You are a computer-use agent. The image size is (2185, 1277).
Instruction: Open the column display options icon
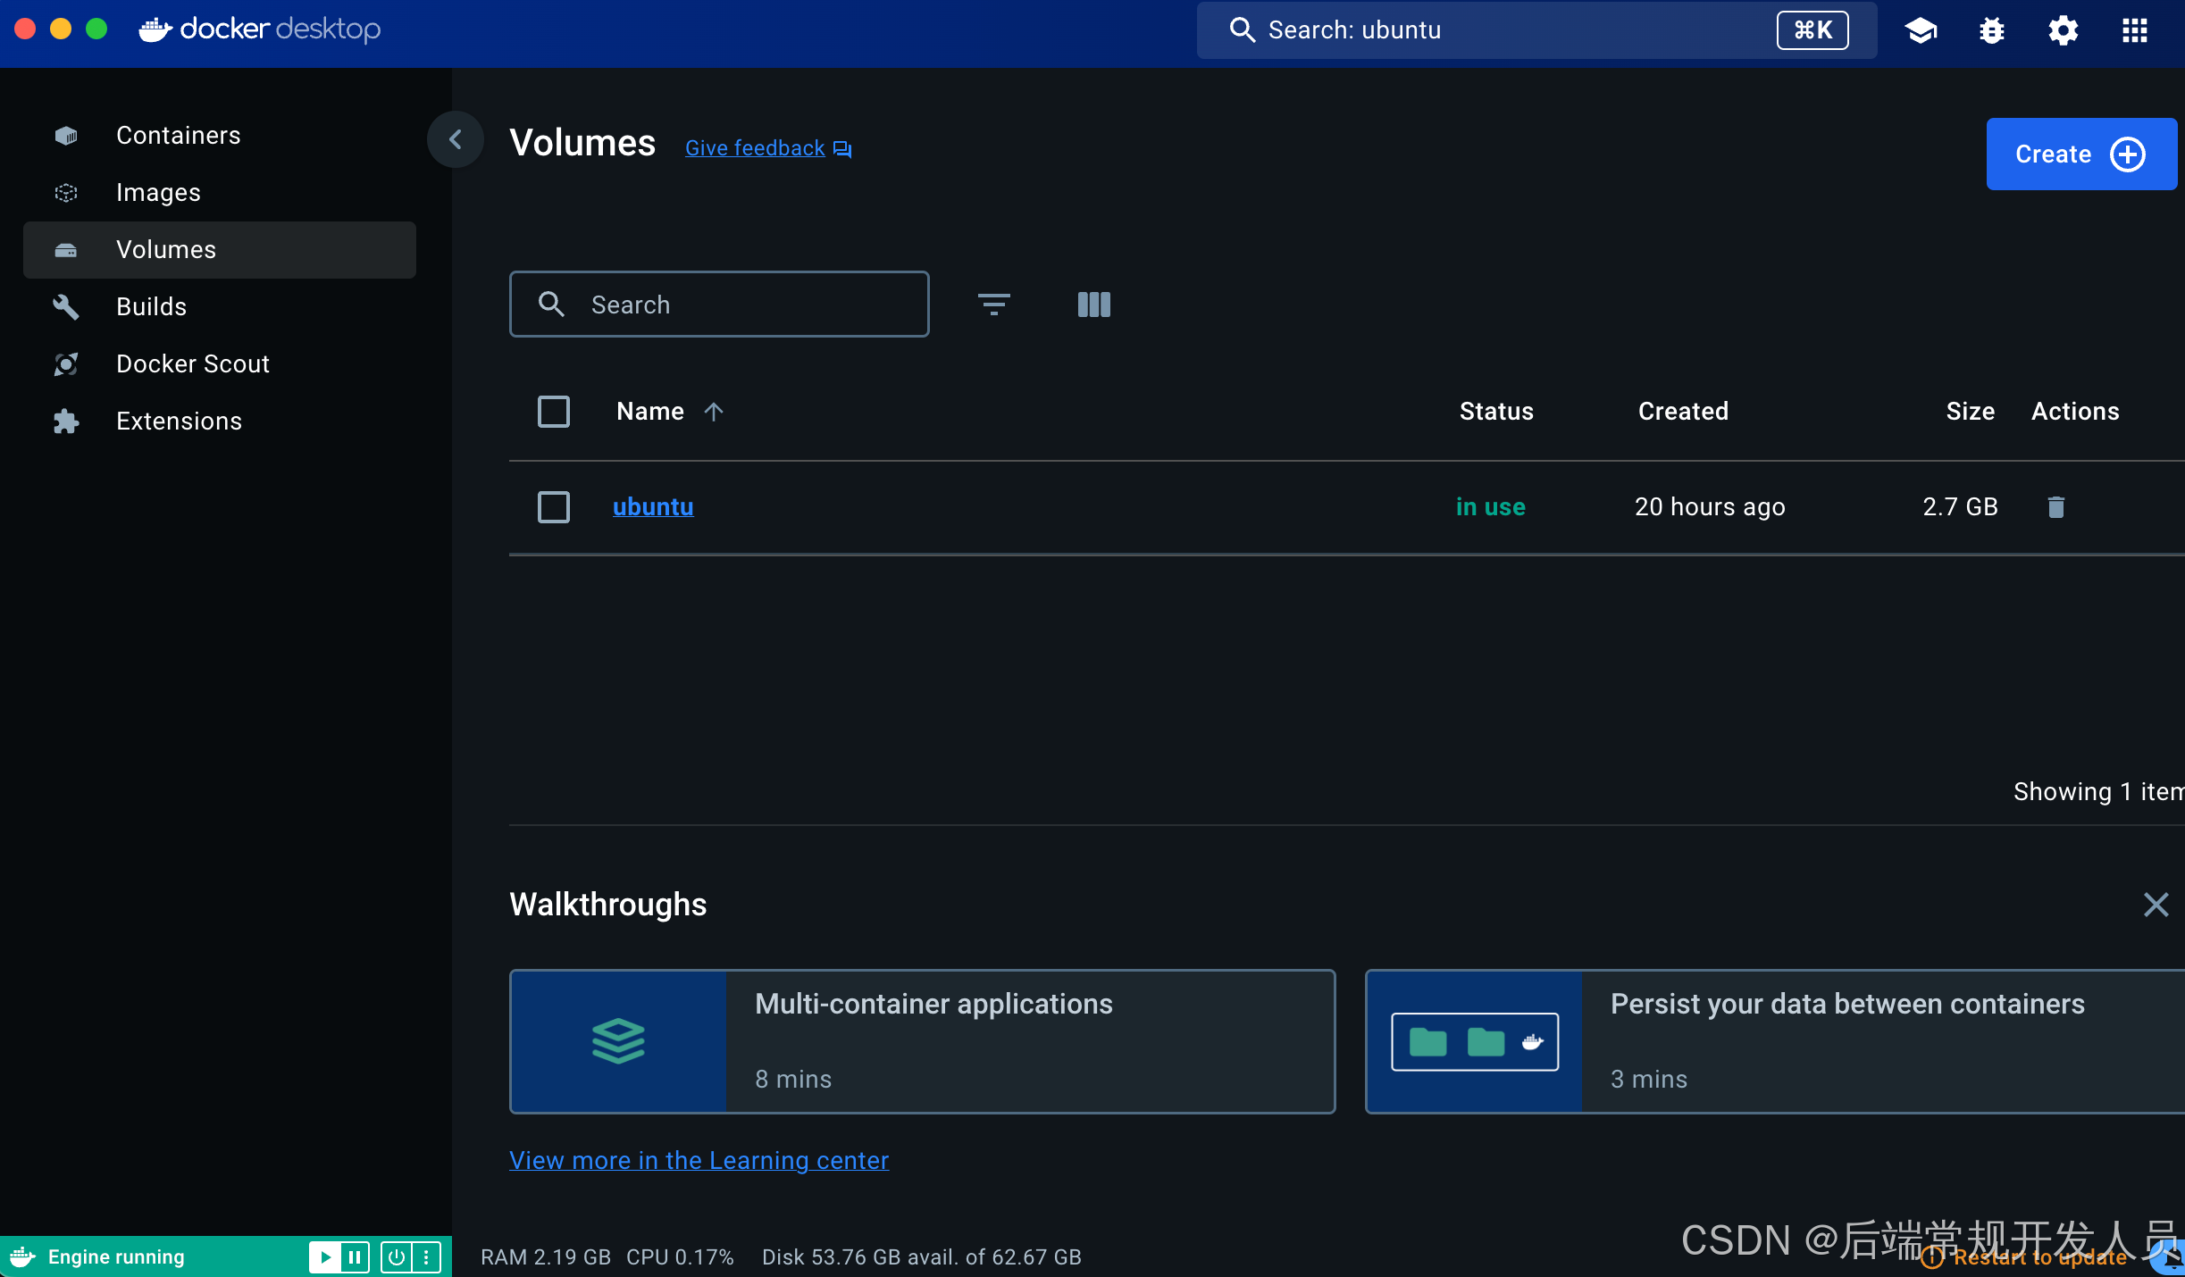(x=1093, y=305)
